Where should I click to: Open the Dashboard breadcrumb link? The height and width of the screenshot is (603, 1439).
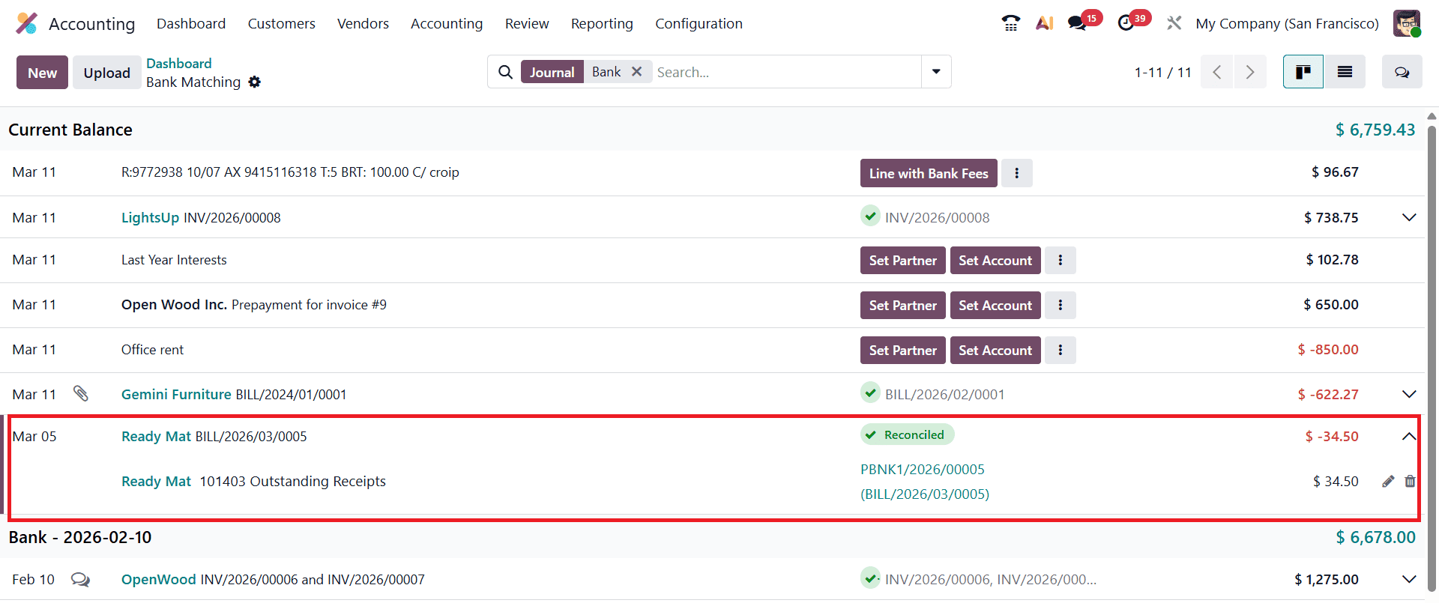[179, 63]
